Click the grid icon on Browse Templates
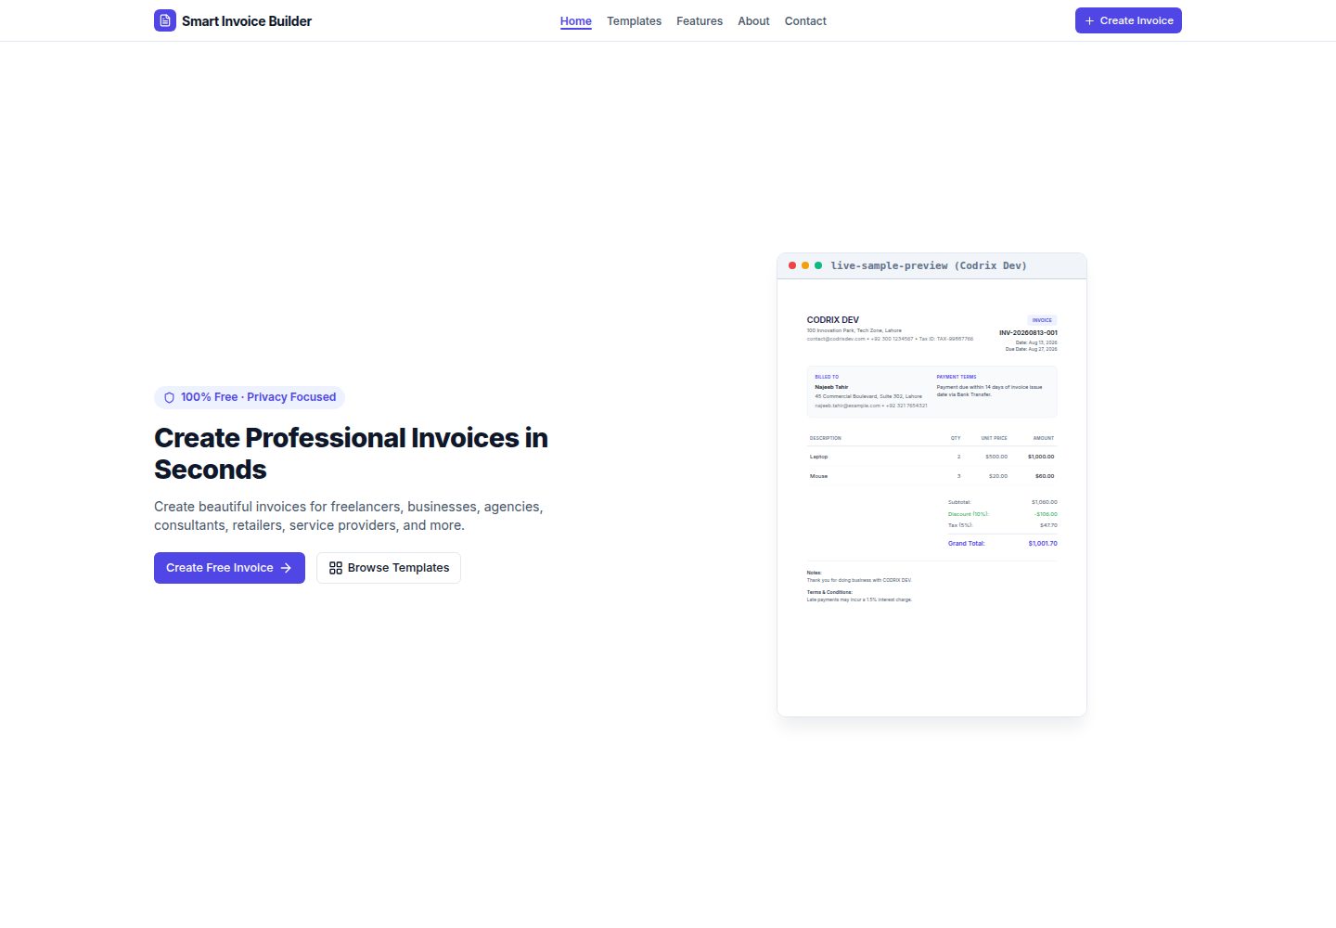This screenshot has width=1336, height=928. 336,568
